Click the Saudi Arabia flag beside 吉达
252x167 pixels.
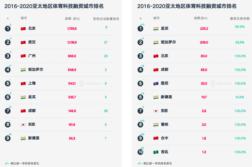pos(156,152)
